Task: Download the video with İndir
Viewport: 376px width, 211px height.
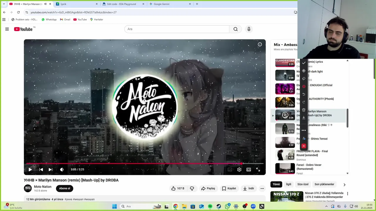Action: [249, 188]
